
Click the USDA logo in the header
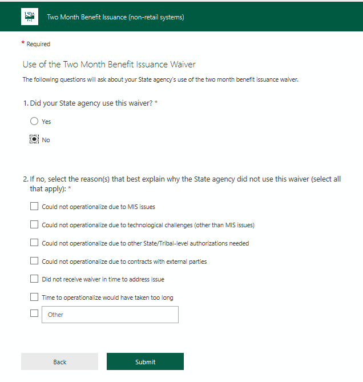click(x=30, y=17)
